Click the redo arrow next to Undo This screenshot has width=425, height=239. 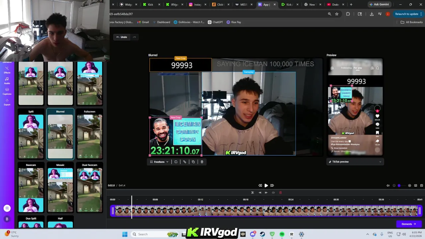pos(134,37)
